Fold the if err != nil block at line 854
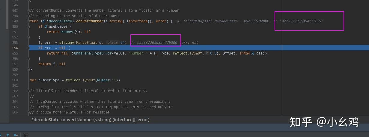369x137 pixels. coord(28,48)
